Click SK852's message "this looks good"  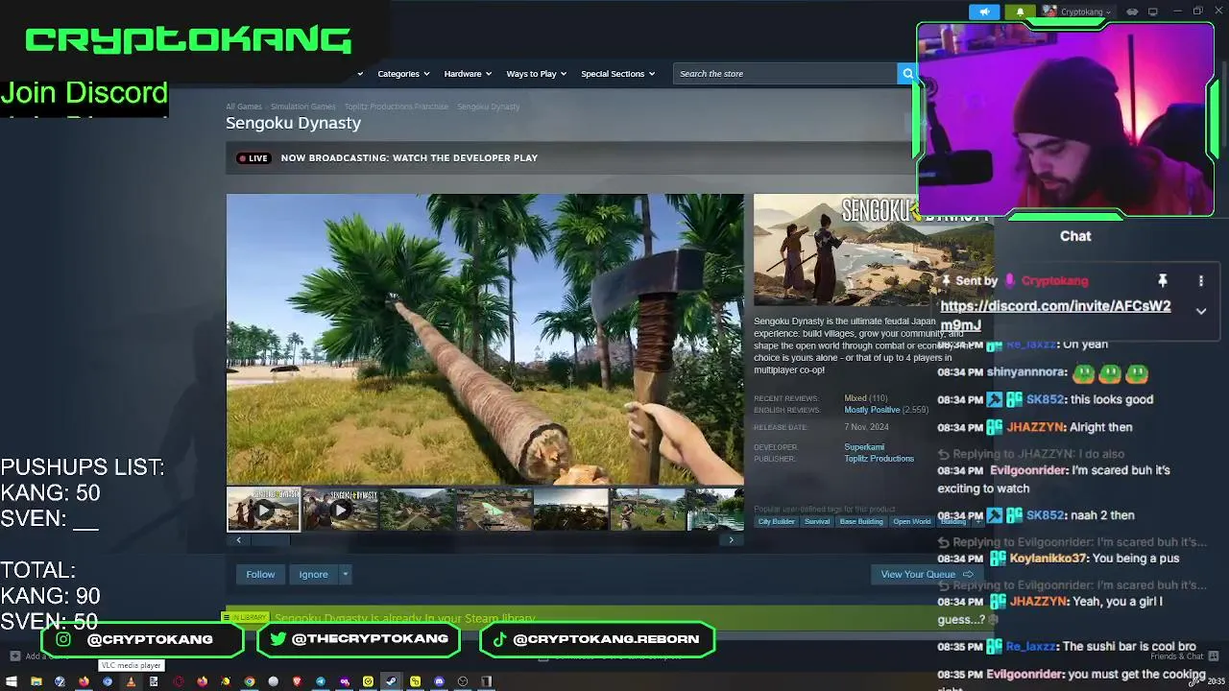(x=1112, y=399)
